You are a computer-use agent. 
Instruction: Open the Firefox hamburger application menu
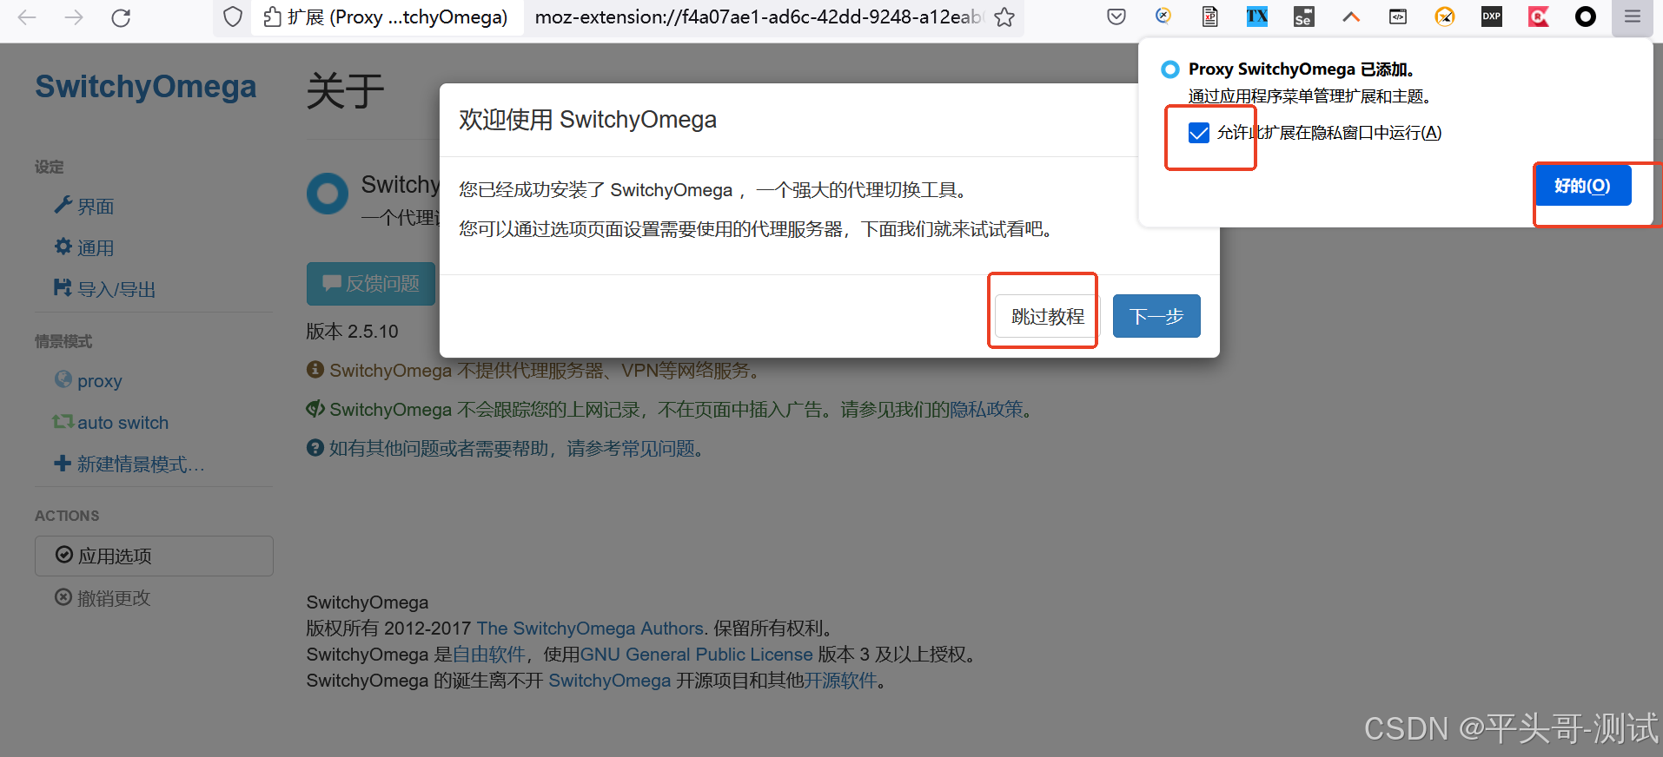click(x=1633, y=16)
